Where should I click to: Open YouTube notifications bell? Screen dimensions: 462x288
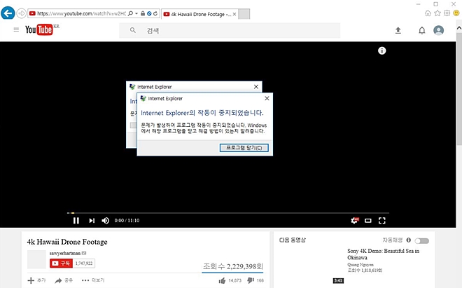pyautogui.click(x=422, y=30)
